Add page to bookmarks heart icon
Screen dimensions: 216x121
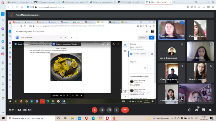[x=199, y=7]
